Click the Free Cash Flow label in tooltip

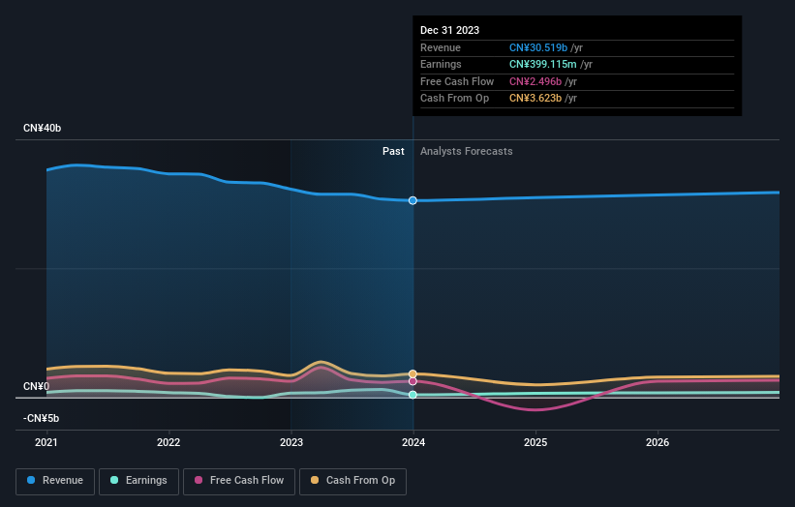[x=457, y=81]
